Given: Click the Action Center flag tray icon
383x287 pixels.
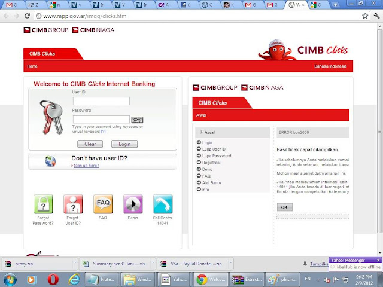Looking at the screenshot, I should [336, 280].
